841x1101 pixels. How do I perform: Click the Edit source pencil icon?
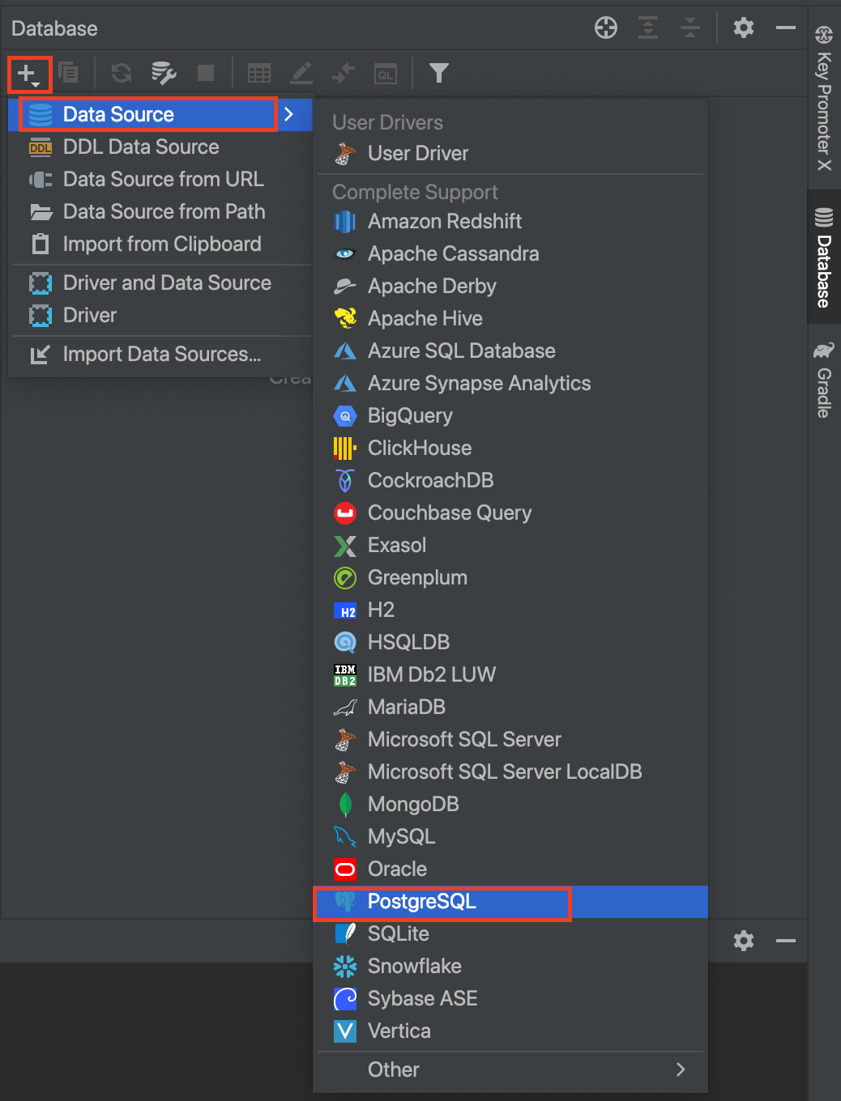pos(301,73)
